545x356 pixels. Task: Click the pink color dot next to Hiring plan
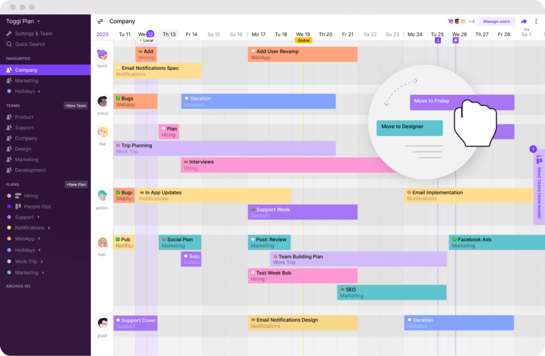(10, 196)
